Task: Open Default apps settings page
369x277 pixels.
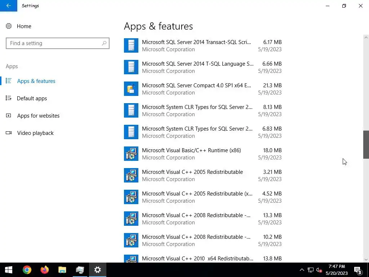Action: pos(32,98)
